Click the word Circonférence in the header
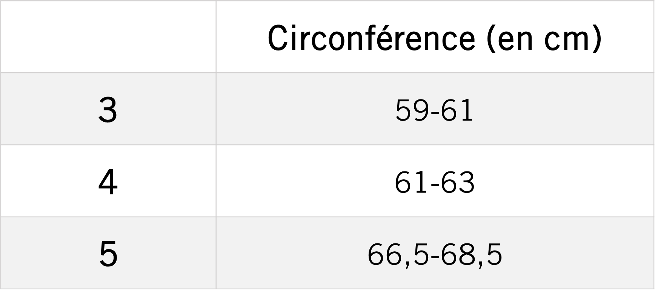Screen dimensions: 655x295 coord(371,38)
